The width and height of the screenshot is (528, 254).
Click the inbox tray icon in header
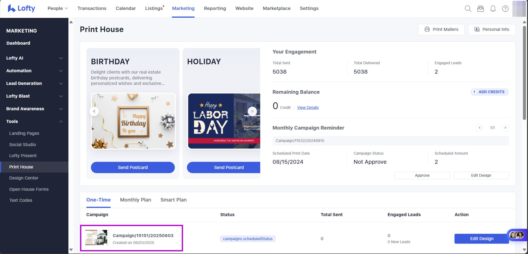[x=481, y=9]
